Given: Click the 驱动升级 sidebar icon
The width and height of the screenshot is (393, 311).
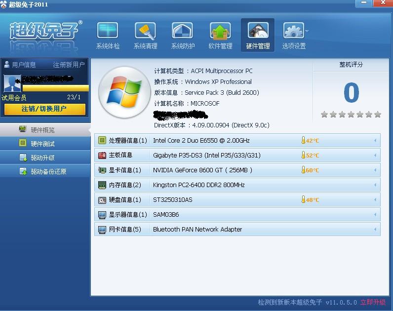Looking at the screenshot, I should point(23,157).
